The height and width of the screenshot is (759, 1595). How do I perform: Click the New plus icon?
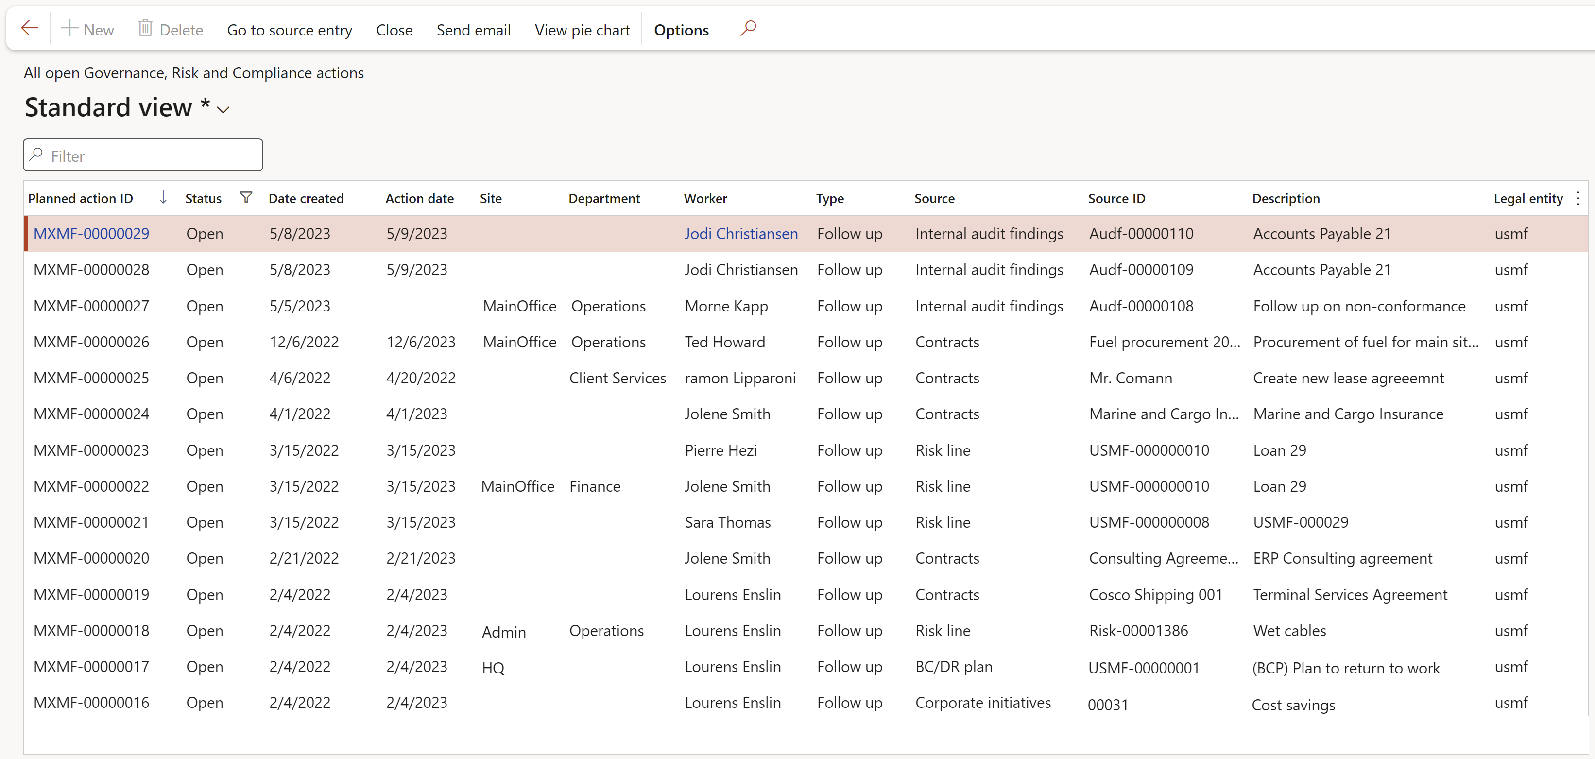[69, 29]
